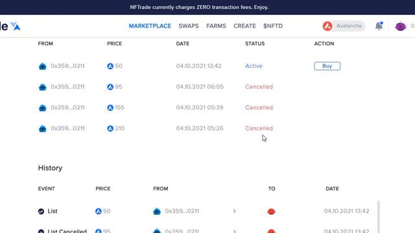
Task: Click the TO column header in History
Action: 272,188
